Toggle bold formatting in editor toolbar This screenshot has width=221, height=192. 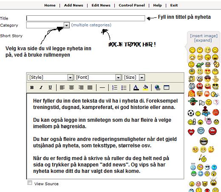click(x=32, y=88)
